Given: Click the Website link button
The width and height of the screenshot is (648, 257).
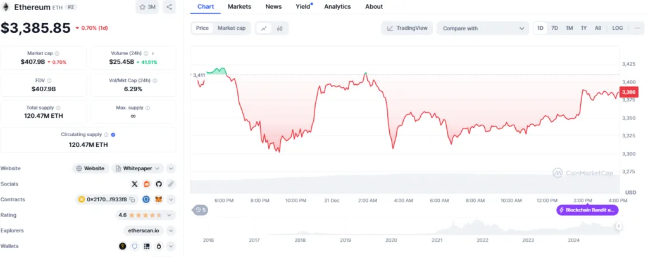Looking at the screenshot, I should coord(91,168).
